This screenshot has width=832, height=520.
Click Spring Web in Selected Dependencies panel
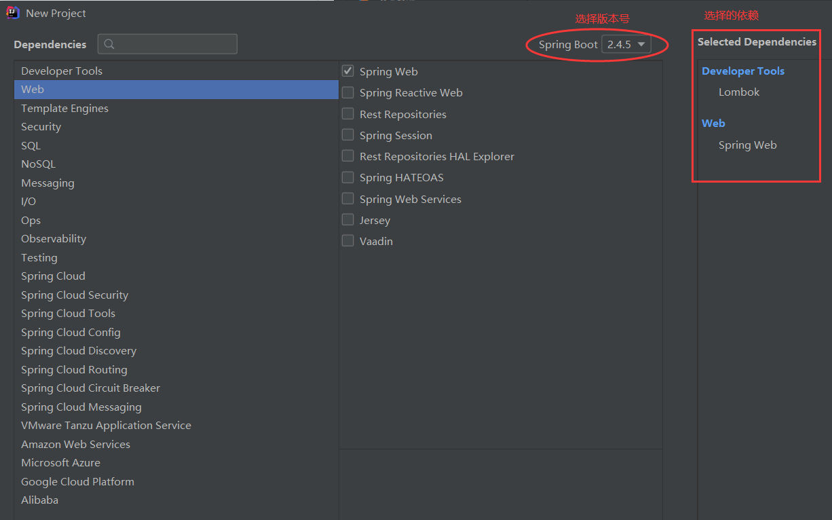(x=747, y=145)
